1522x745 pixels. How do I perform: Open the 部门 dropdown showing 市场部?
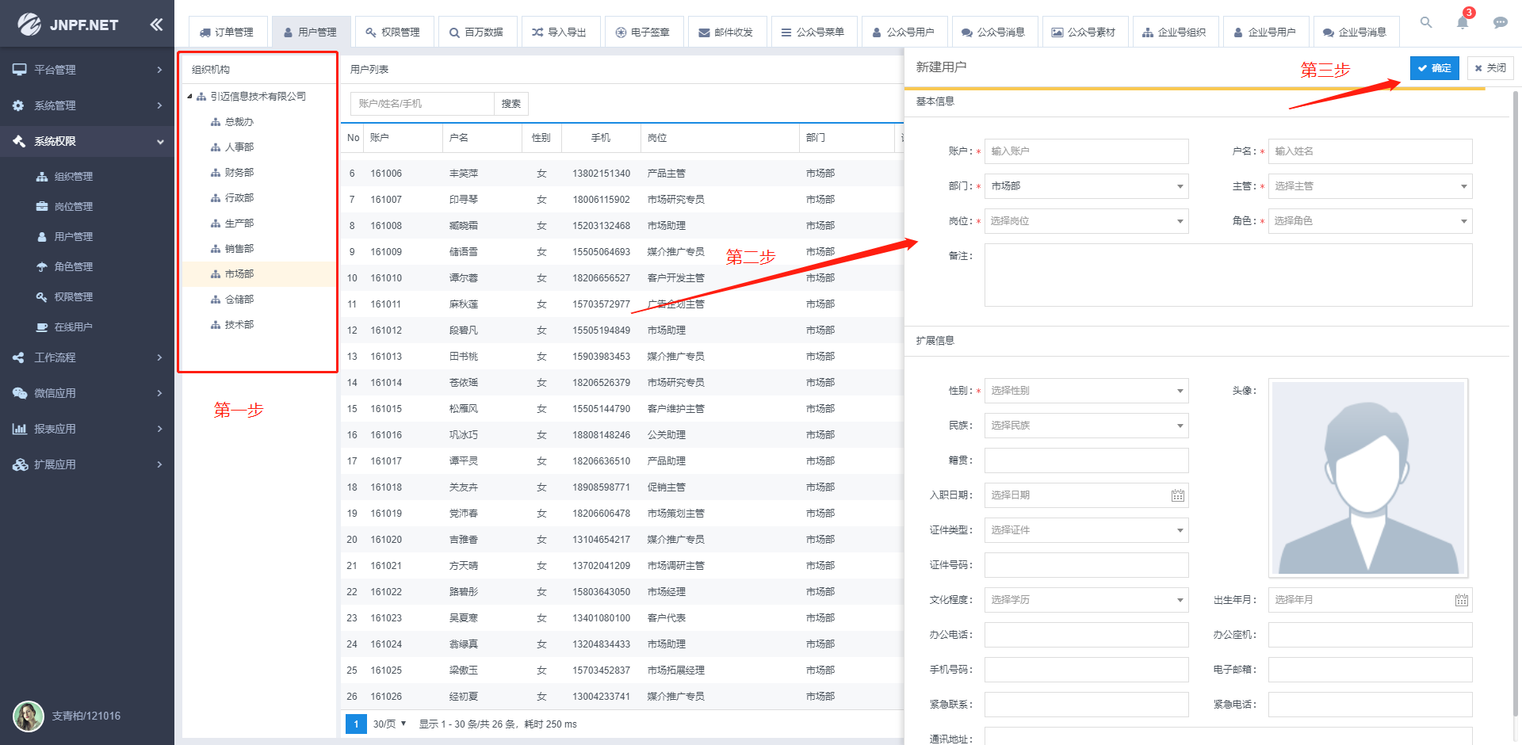pos(1086,186)
